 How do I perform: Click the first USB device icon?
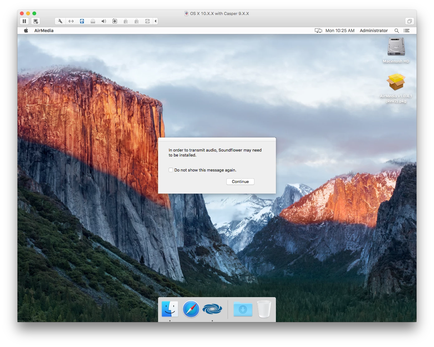click(126, 21)
